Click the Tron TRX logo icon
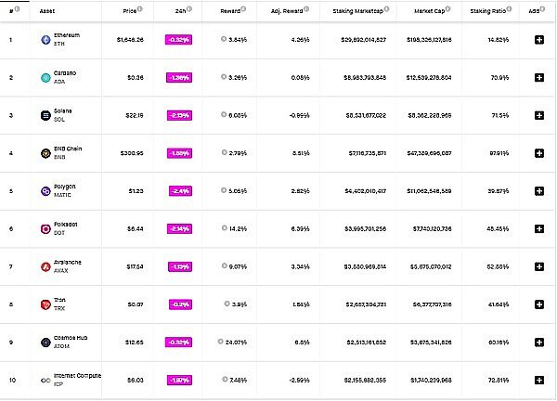This screenshot has height=401, width=557. click(45, 304)
